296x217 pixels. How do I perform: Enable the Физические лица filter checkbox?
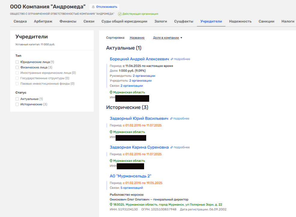coord(17,68)
